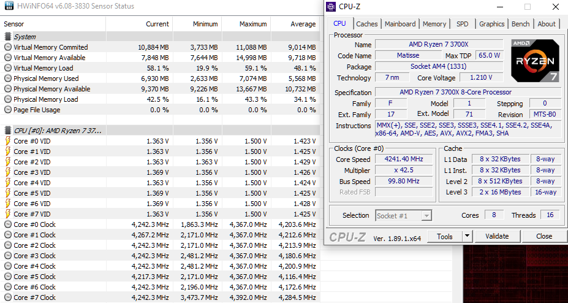This screenshot has height=303, width=568.
Task: Select the Core #5 Clock row label
Action: pos(34,277)
